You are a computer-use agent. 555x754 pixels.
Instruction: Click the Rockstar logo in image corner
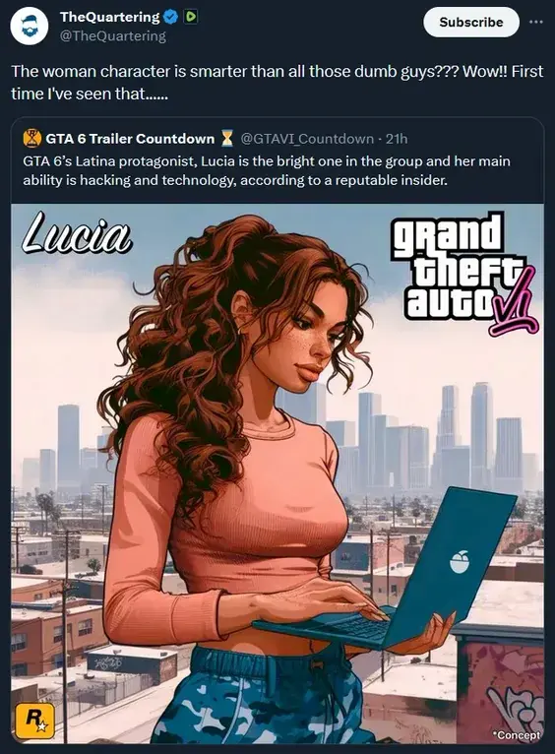(34, 721)
